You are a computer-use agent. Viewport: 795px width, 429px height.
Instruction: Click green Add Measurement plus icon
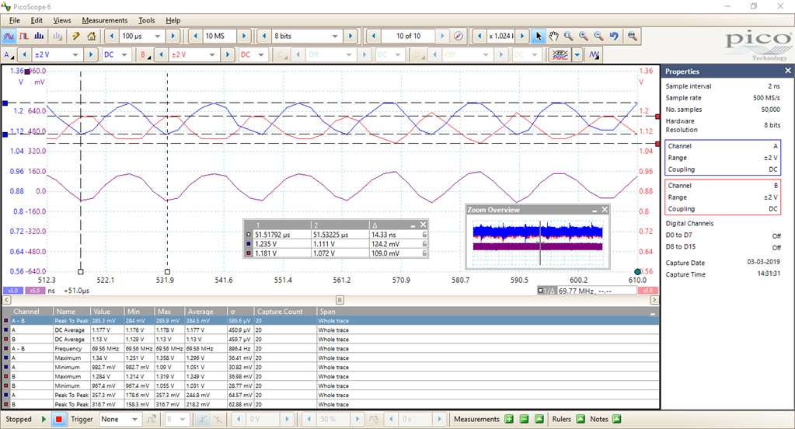[509, 420]
